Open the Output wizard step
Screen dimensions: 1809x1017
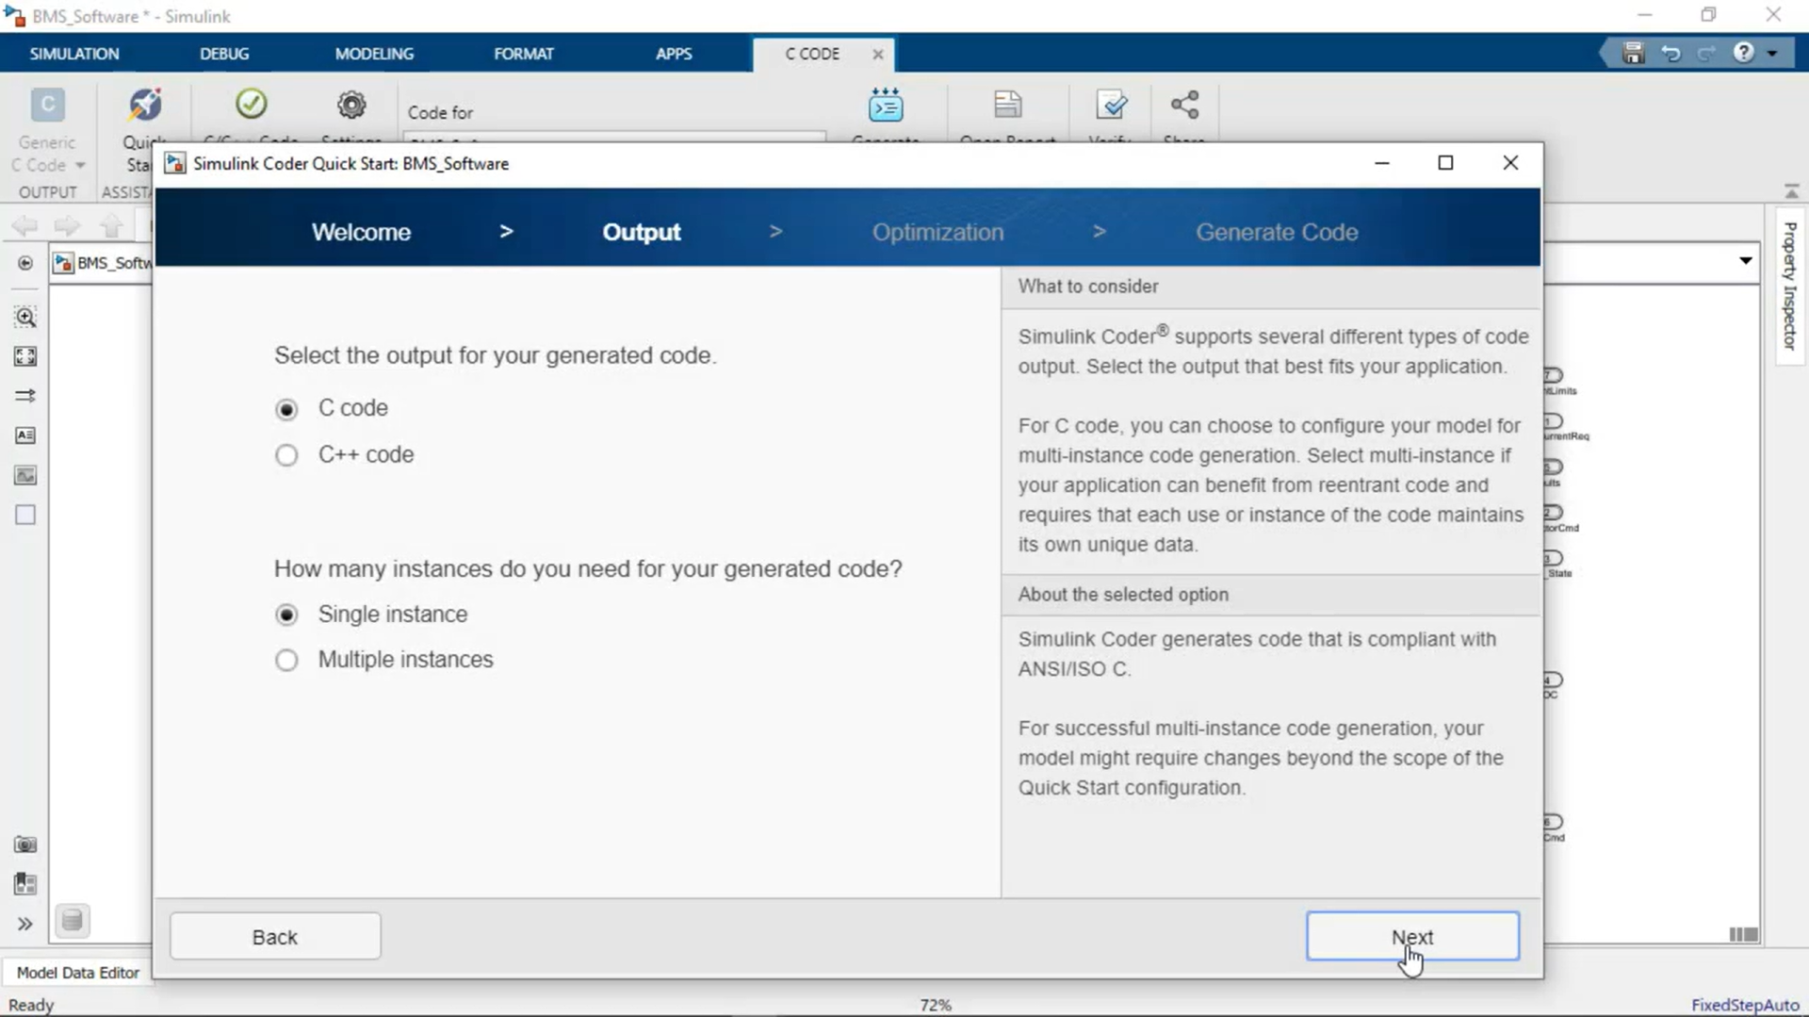pos(641,232)
